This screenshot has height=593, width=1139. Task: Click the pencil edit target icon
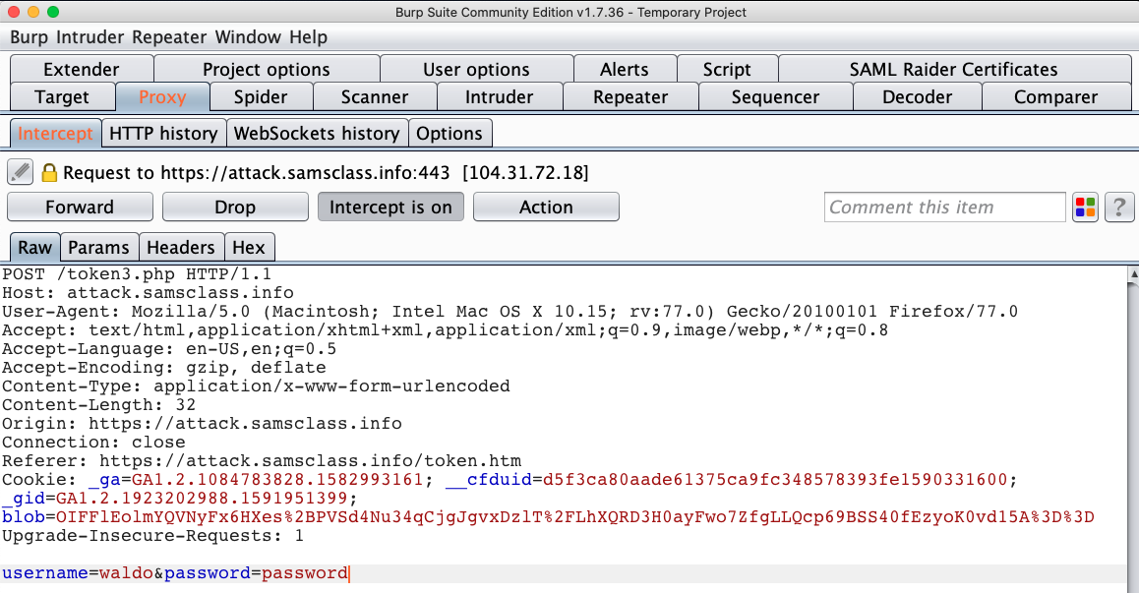pyautogui.click(x=21, y=172)
